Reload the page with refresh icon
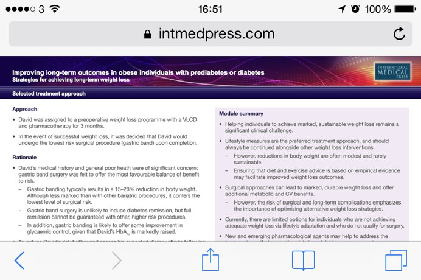Screen dimensions: 421x280 pos(399,34)
